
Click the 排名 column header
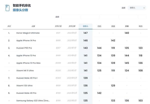[x=9, y=26]
